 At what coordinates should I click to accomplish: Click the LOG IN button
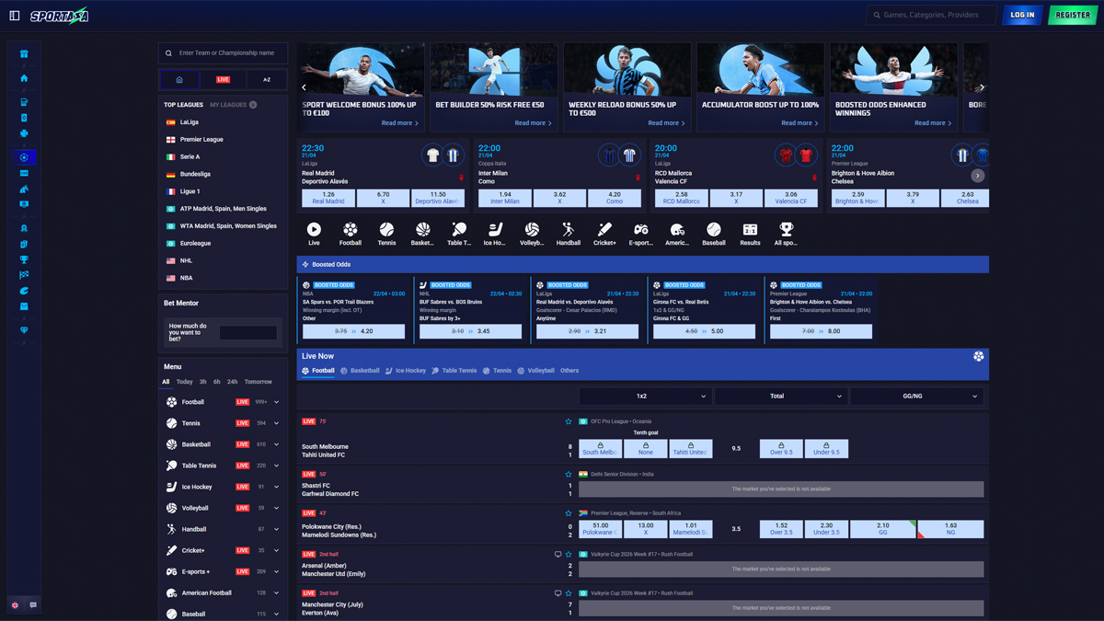pos(1022,16)
